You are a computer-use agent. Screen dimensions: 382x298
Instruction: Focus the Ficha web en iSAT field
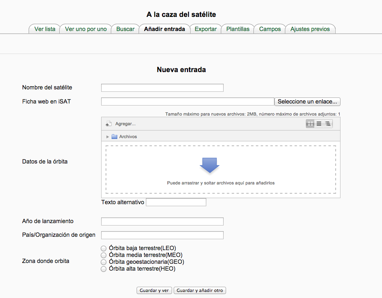click(188, 101)
